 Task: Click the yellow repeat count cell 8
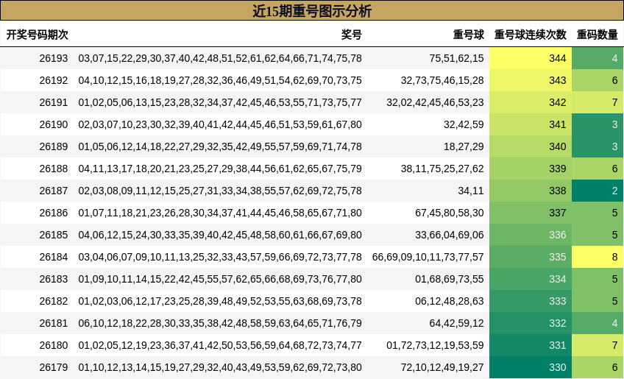pos(598,257)
